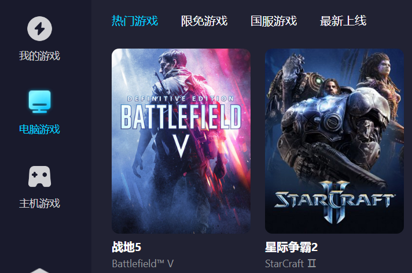This screenshot has width=412, height=273.
Task: Switch to the 国服游戏 tab
Action: 274,21
